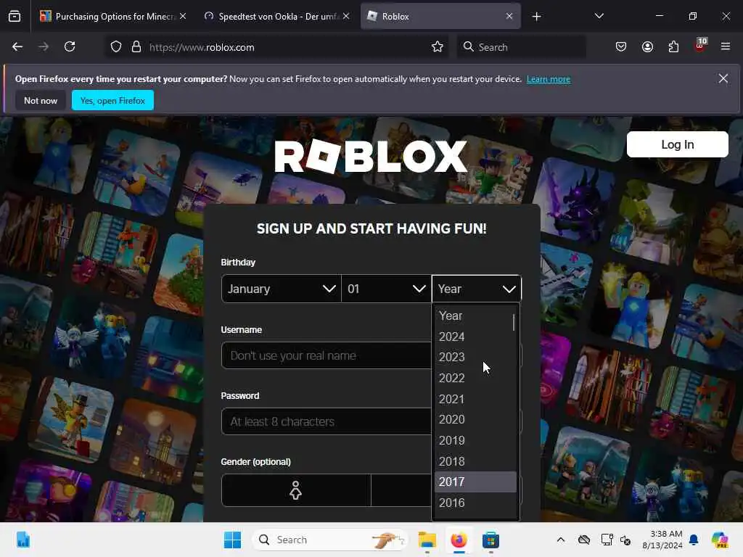The width and height of the screenshot is (743, 557).
Task: Select 2016 from year list
Action: pyautogui.click(x=475, y=503)
